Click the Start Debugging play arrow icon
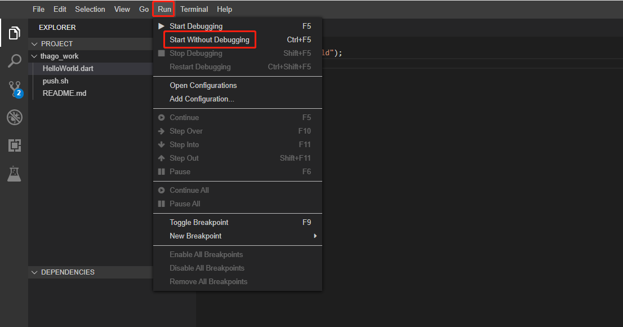This screenshot has height=327, width=623. [161, 26]
